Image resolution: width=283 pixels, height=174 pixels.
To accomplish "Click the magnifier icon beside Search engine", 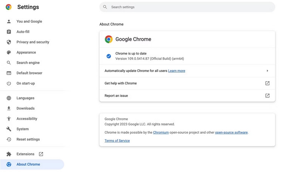I will tap(9, 63).
